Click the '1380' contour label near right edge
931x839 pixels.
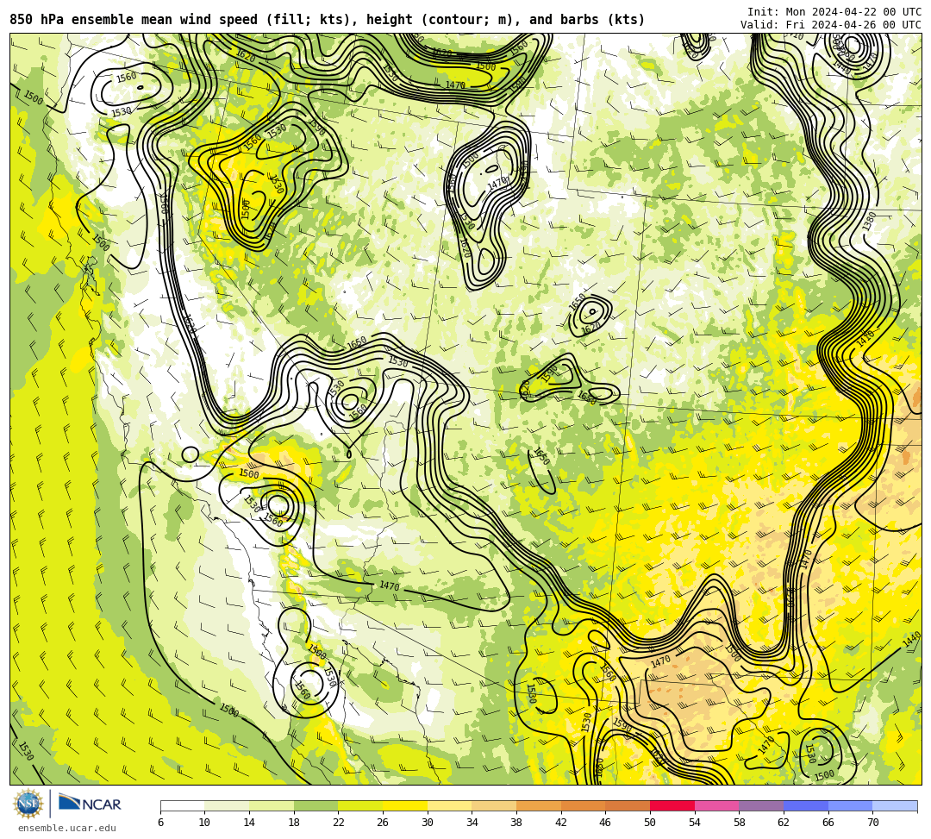click(x=869, y=222)
